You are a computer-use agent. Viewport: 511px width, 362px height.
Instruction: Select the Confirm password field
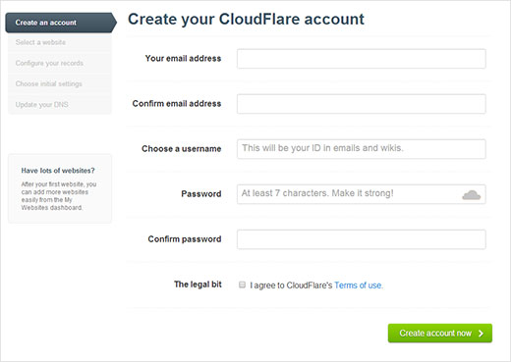tap(362, 239)
